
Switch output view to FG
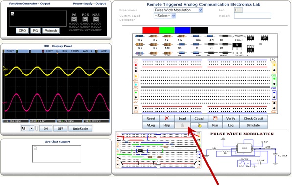point(35,31)
